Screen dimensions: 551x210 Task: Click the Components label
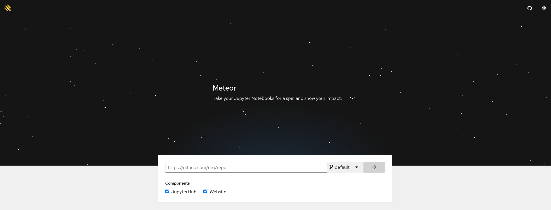177,183
